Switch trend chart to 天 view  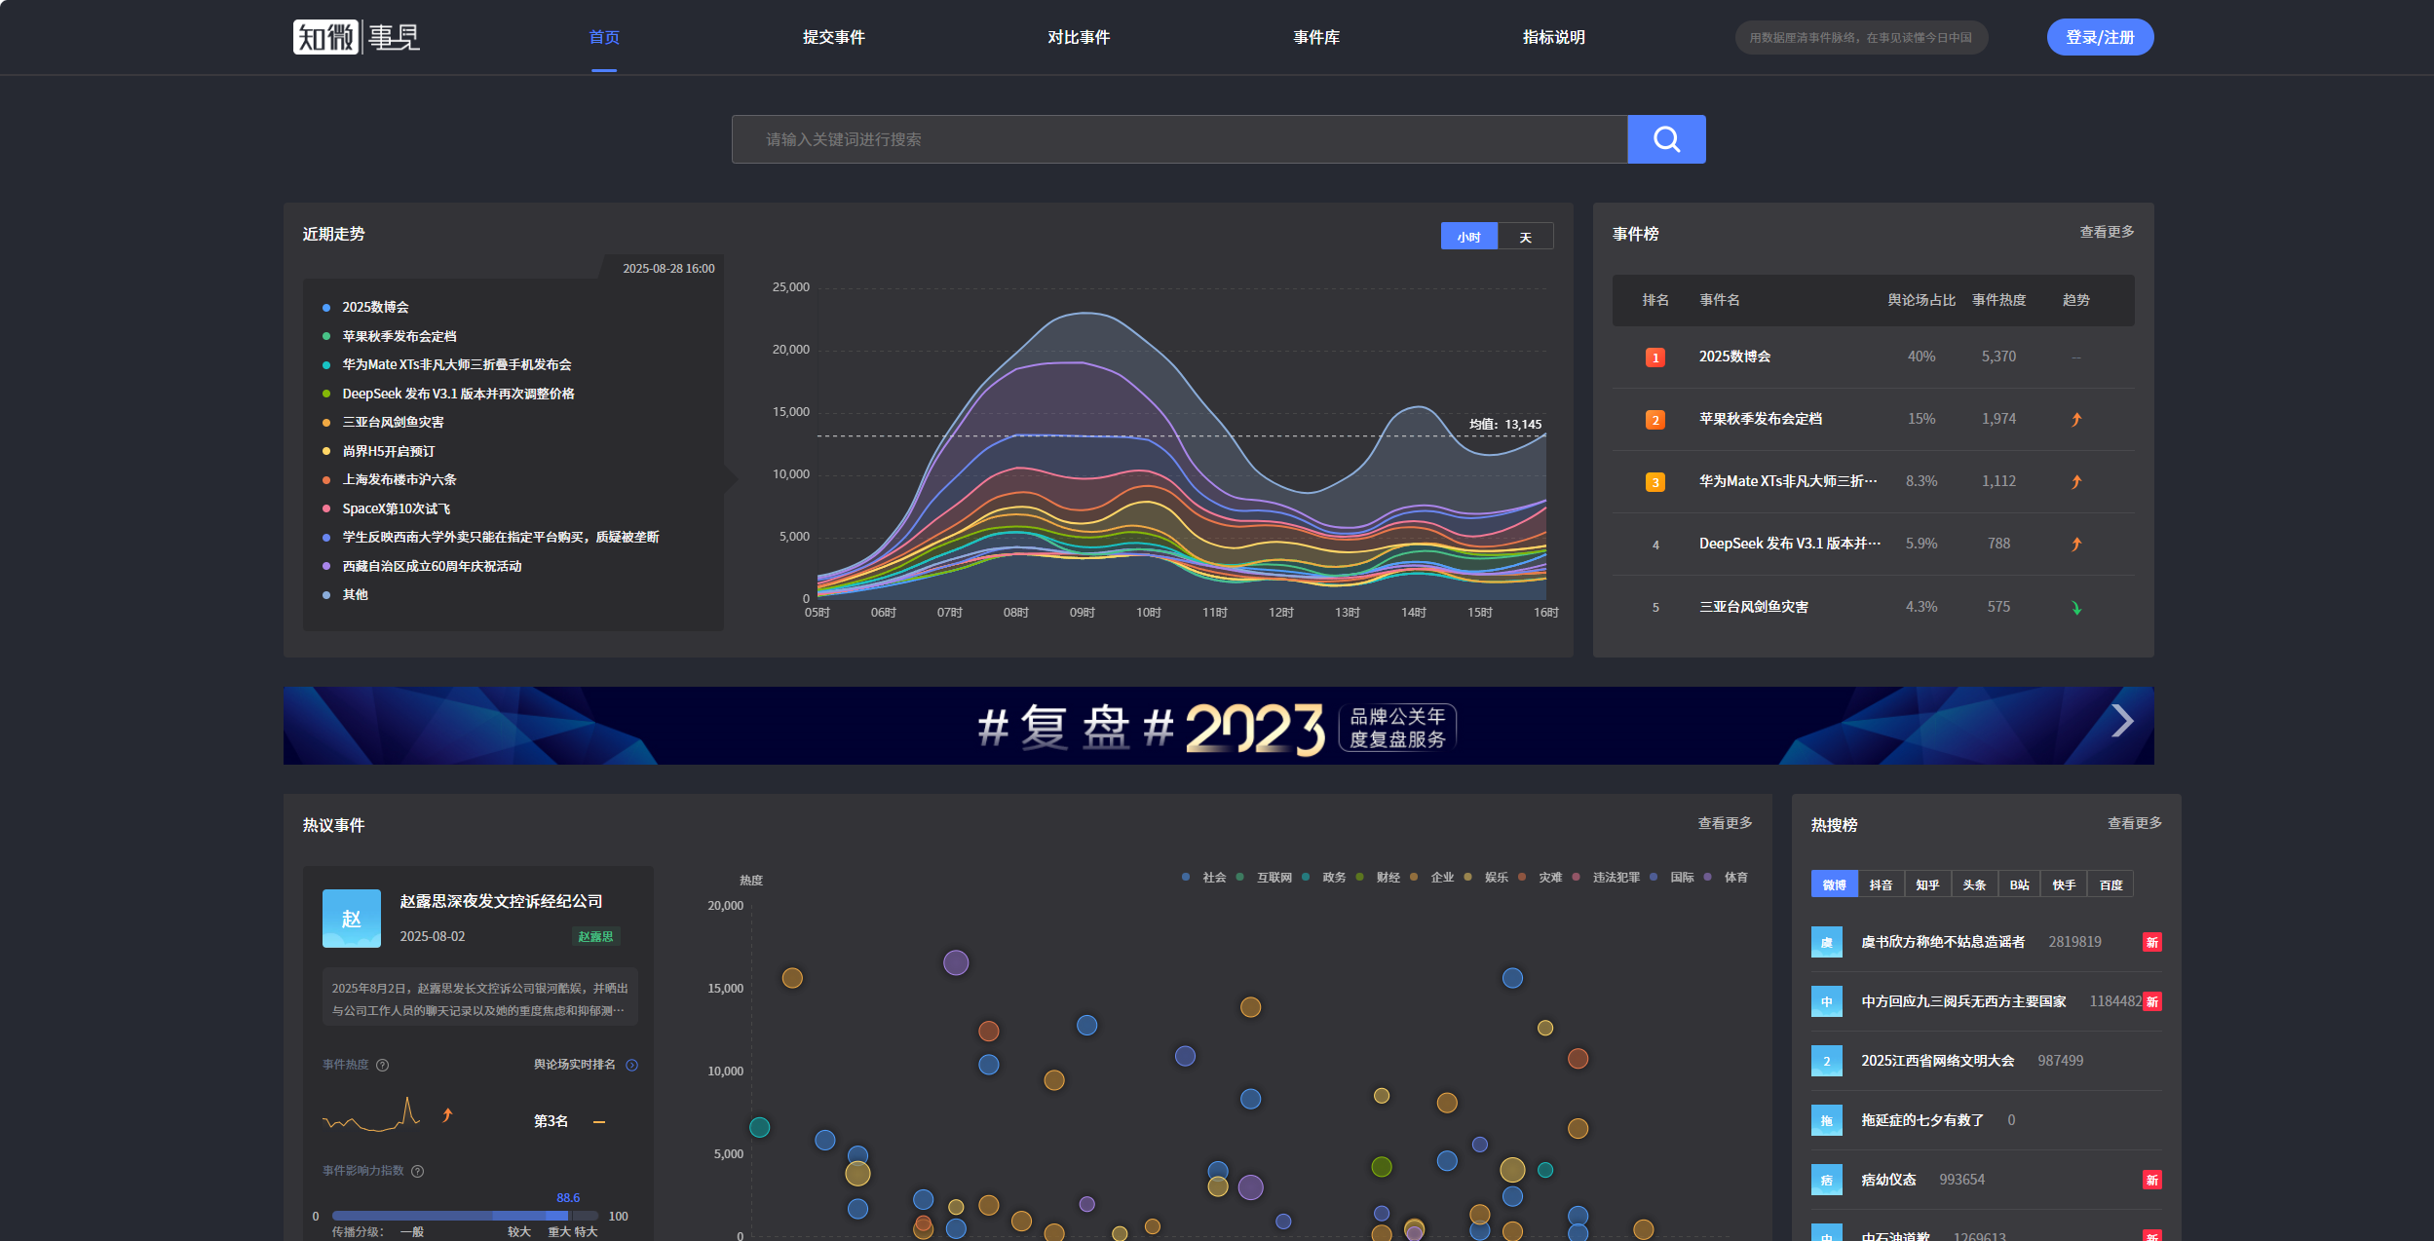tap(1525, 237)
